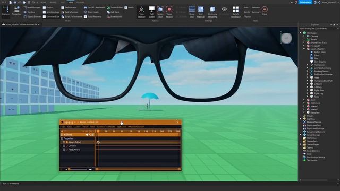The image size is (340, 191).
Task: Open the Call Stack window
Action: click(x=113, y=12)
